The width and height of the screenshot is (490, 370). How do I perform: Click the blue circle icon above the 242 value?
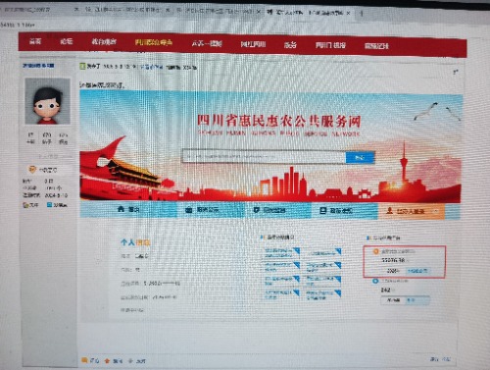[375, 281]
